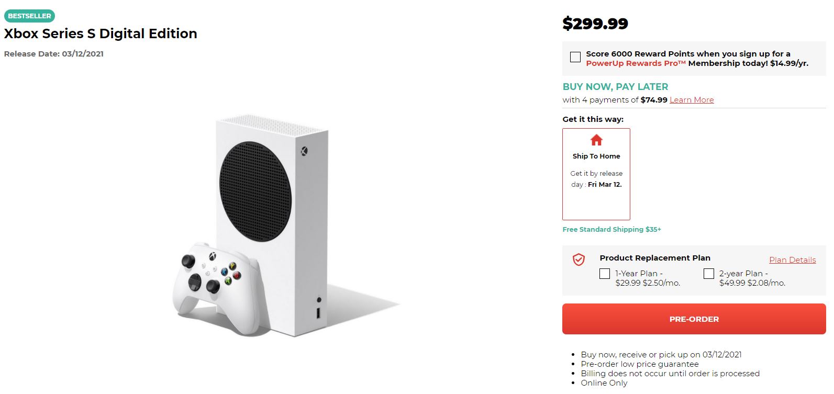
Task: Click the Xbox logo on the console
Action: coord(304,151)
